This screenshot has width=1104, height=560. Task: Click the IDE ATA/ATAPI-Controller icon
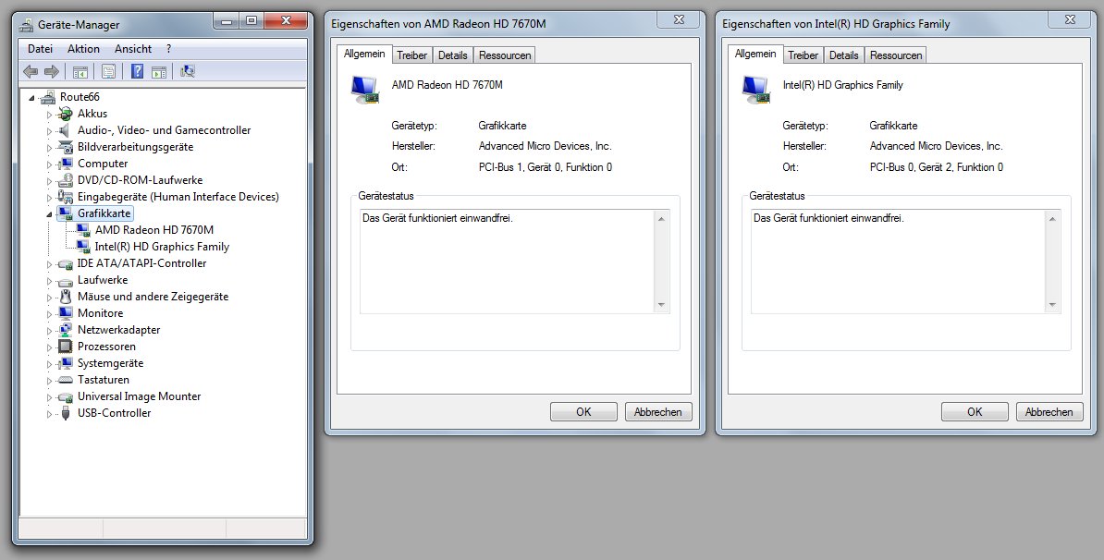[66, 263]
